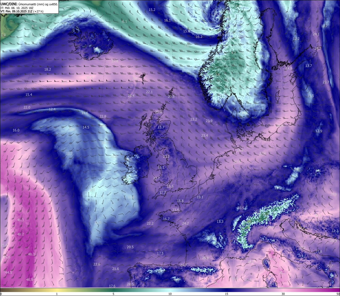Click the 17.7 map value

tap(163, 192)
